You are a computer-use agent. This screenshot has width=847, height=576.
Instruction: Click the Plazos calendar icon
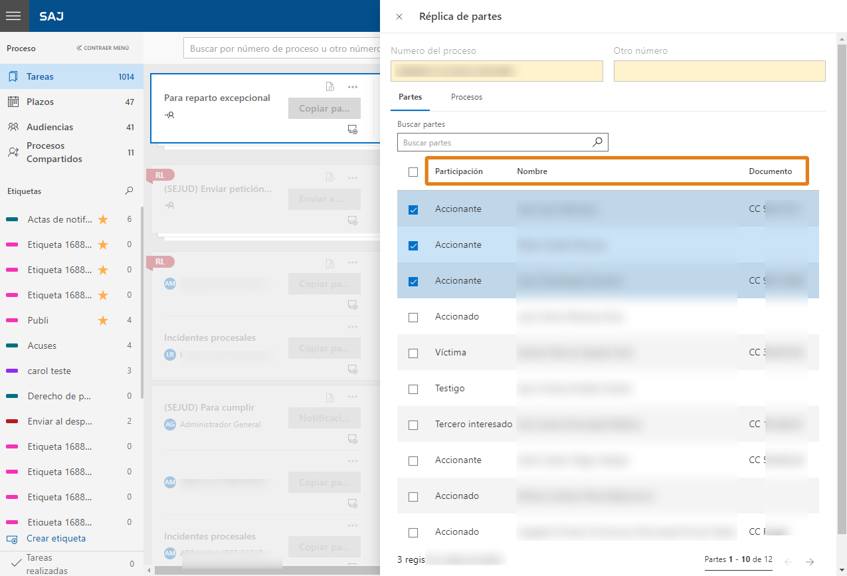pos(13,102)
